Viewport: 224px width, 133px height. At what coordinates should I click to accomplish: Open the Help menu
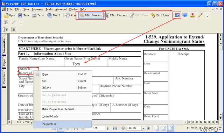point(83,9)
